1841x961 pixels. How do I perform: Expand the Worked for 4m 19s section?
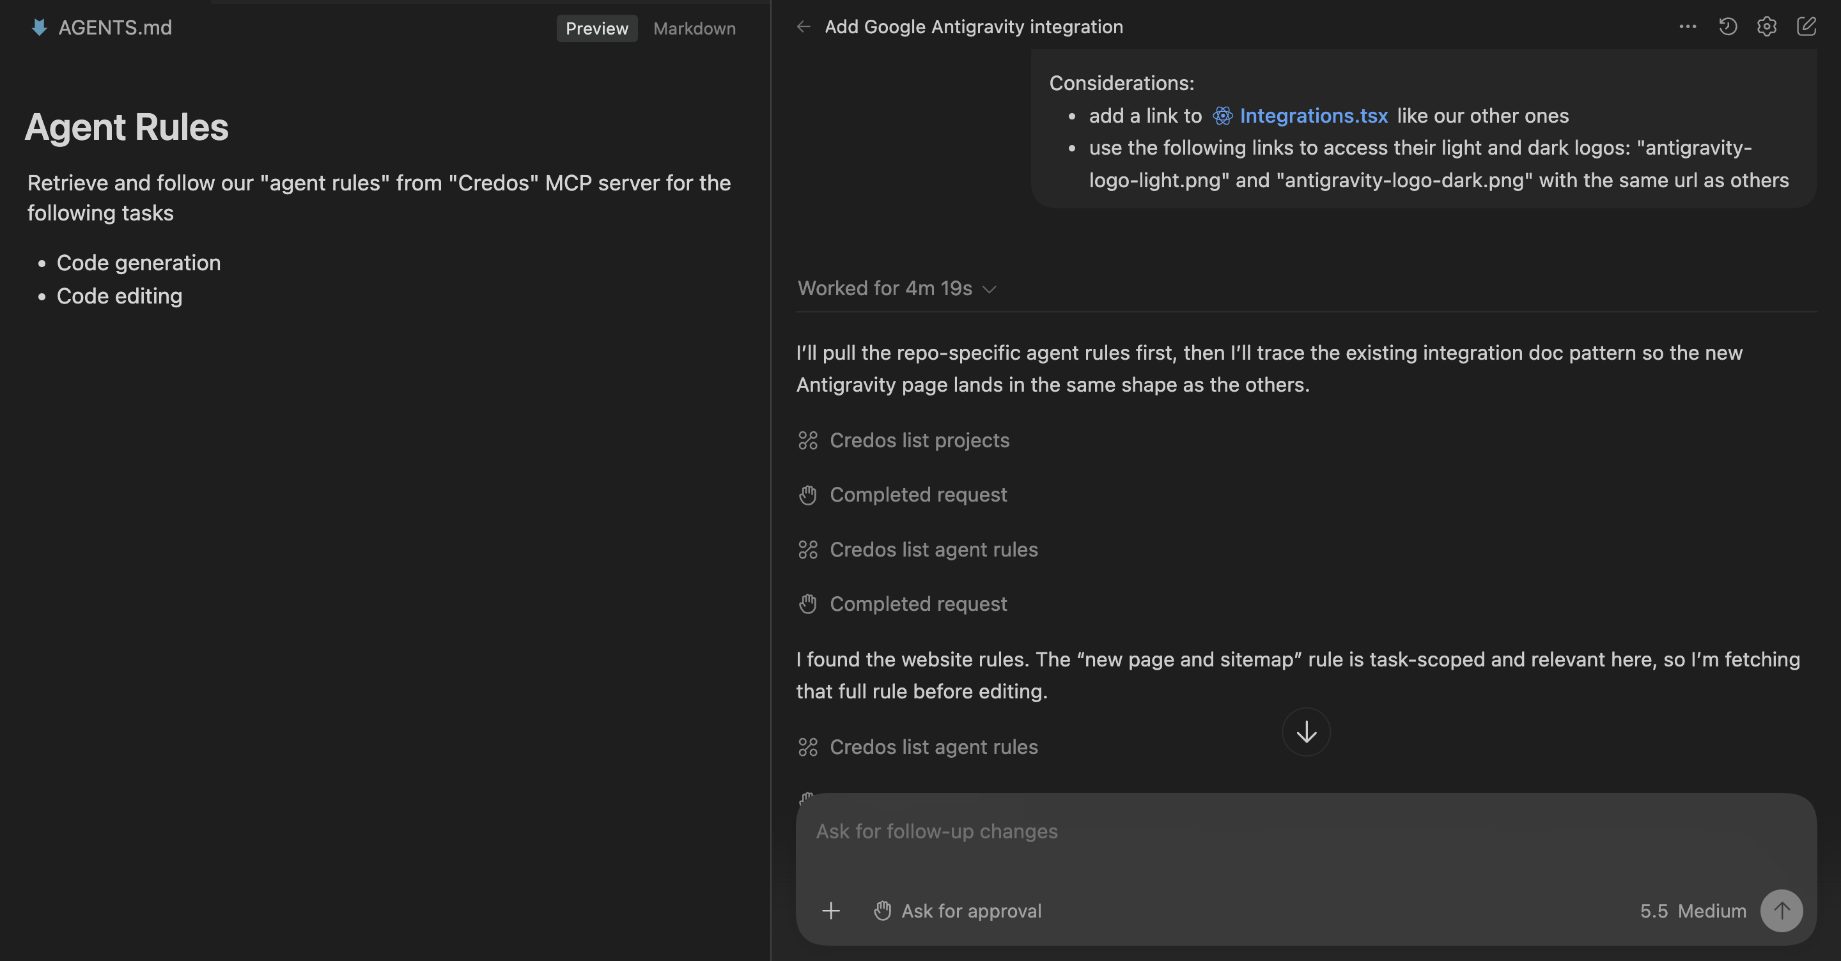(x=897, y=289)
